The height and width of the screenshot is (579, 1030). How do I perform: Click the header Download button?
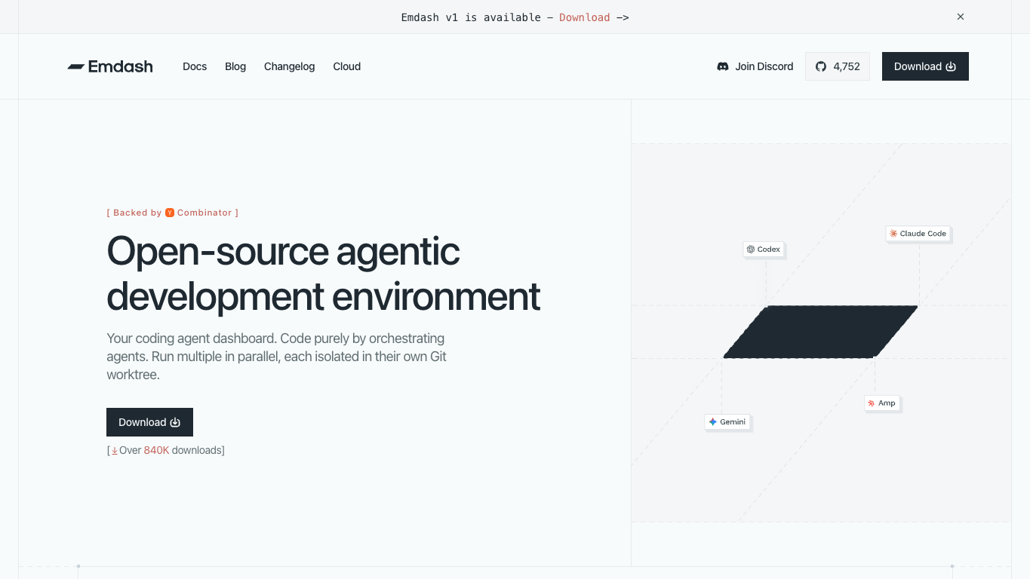(x=925, y=66)
